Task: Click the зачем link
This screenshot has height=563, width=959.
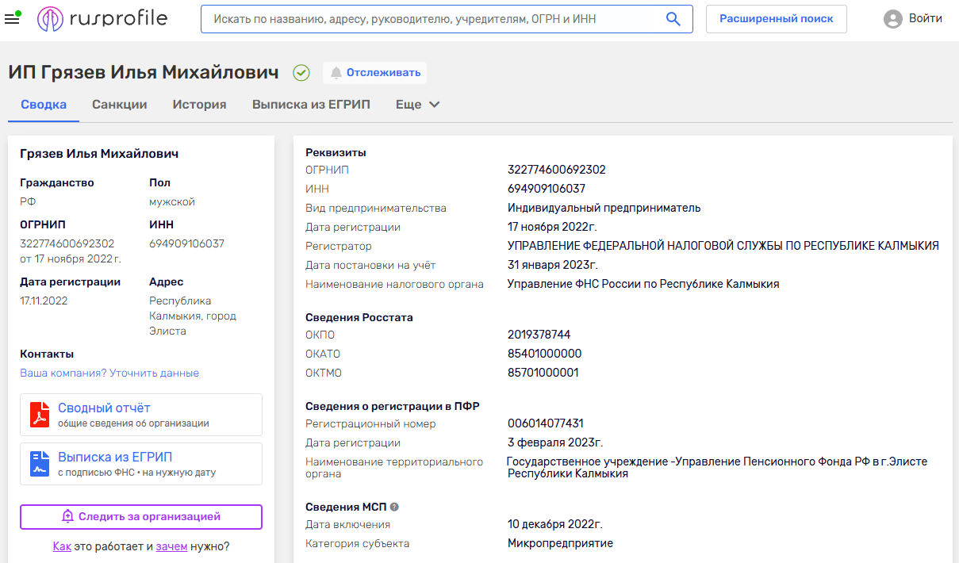Action: pos(171,546)
